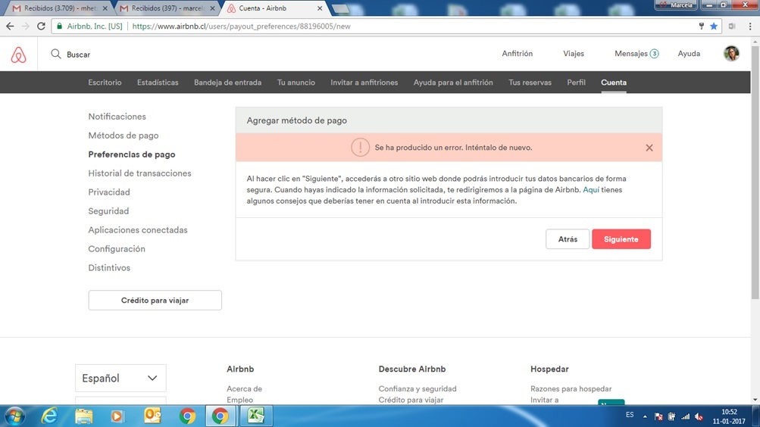760x427 pixels.
Task: Open Métodos de pago in the sidebar
Action: coord(123,136)
